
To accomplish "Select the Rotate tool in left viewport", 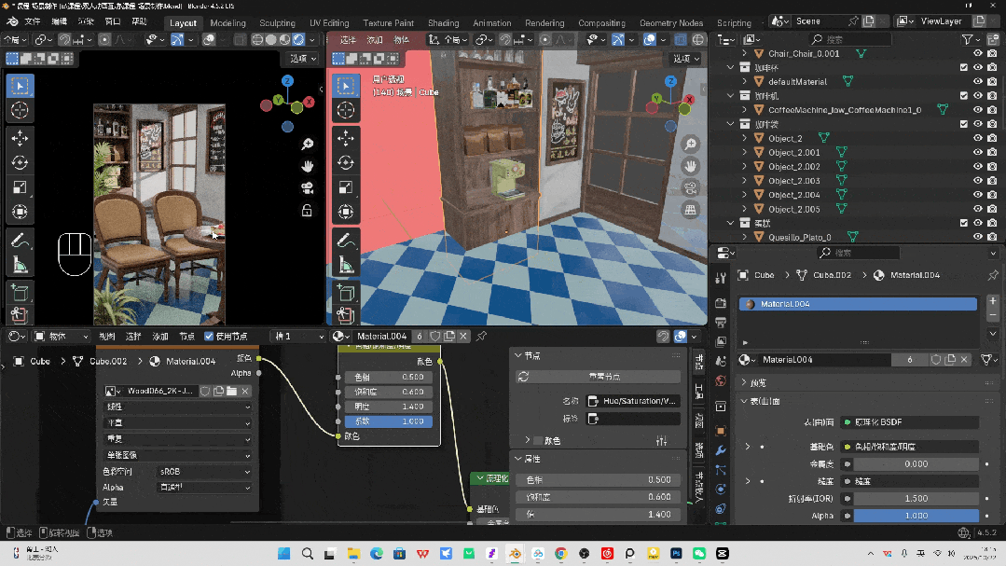I will click(20, 162).
